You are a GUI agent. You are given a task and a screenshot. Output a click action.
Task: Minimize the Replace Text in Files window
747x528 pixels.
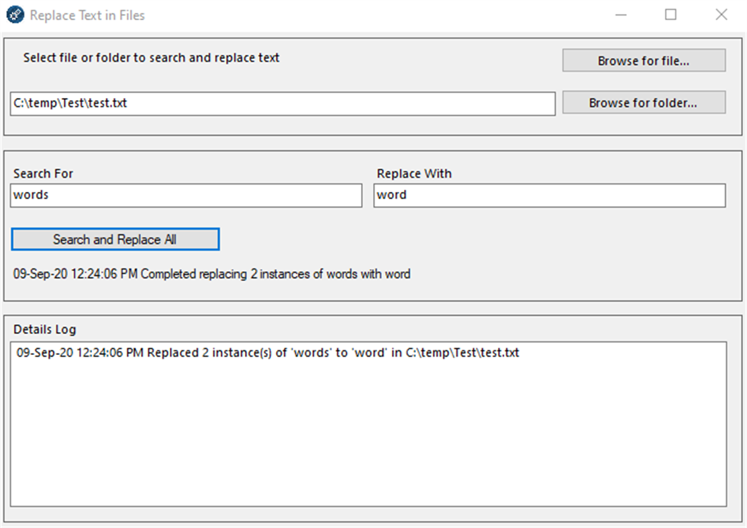(x=621, y=14)
